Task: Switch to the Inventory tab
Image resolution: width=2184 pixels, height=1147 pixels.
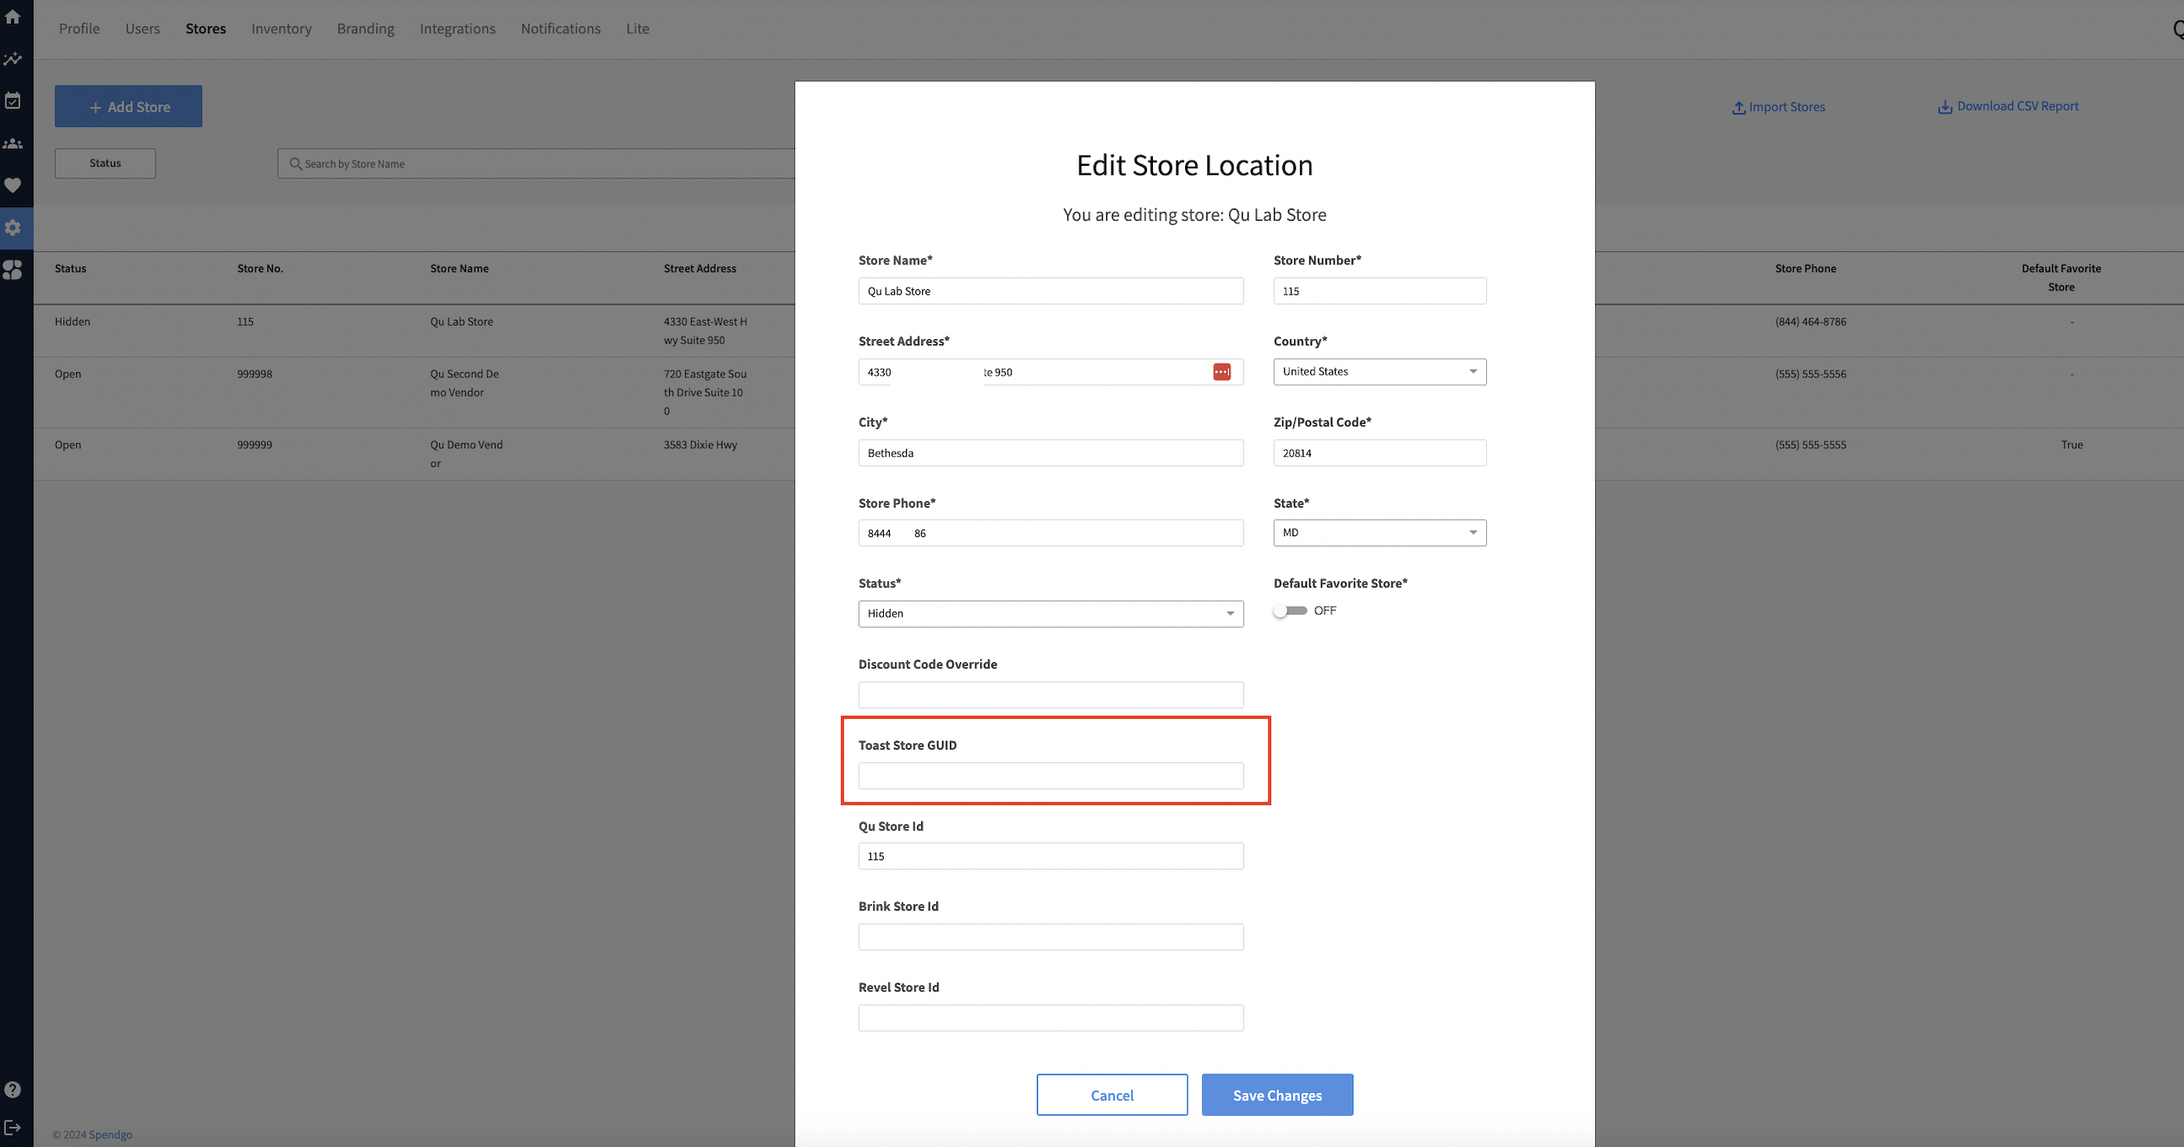Action: coord(282,29)
